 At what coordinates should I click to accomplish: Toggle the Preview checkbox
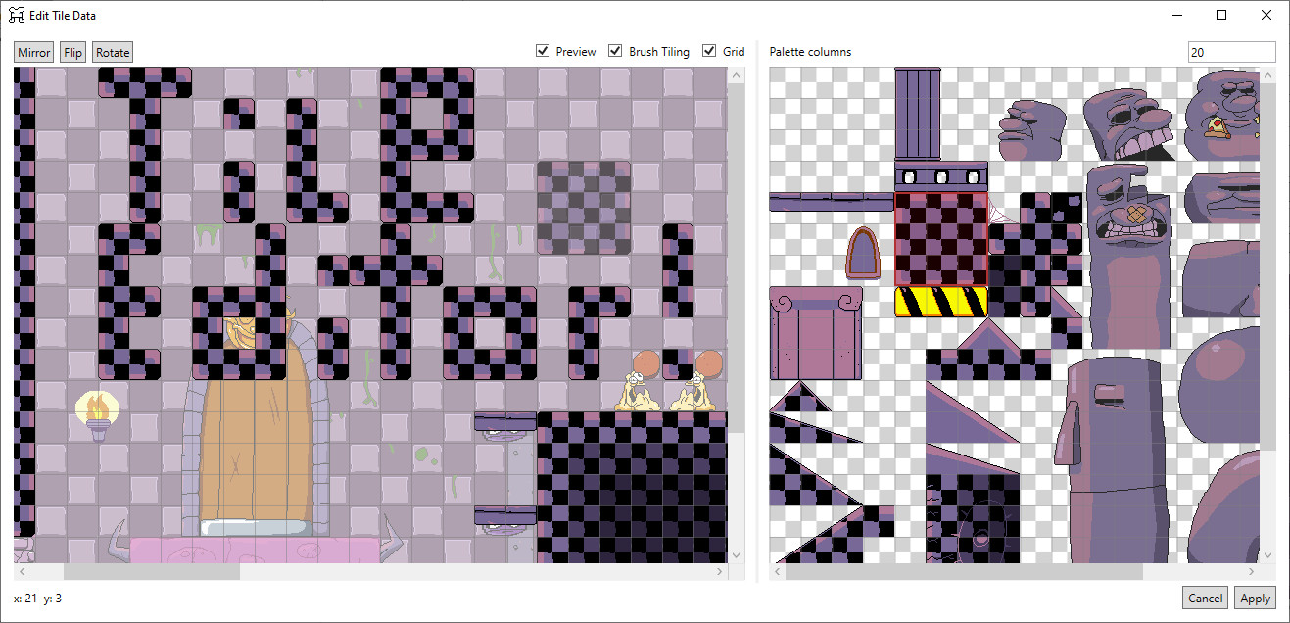click(543, 52)
